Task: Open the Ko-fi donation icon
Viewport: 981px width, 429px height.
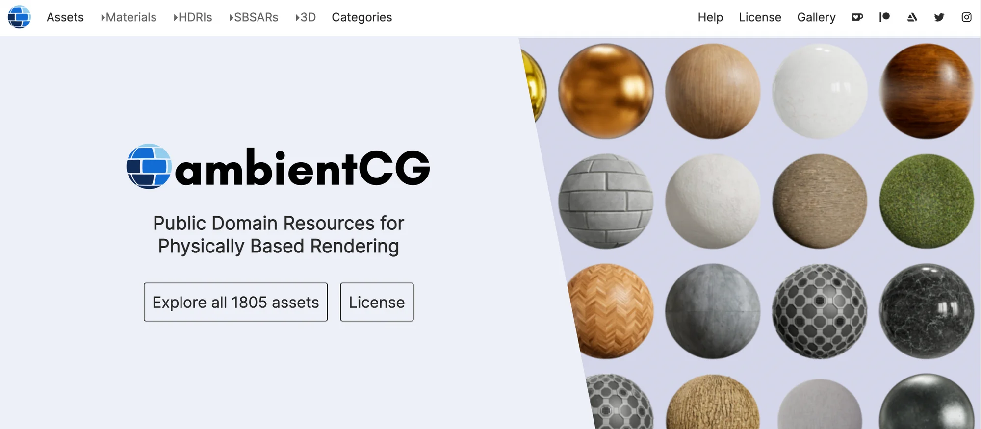Action: click(x=857, y=17)
